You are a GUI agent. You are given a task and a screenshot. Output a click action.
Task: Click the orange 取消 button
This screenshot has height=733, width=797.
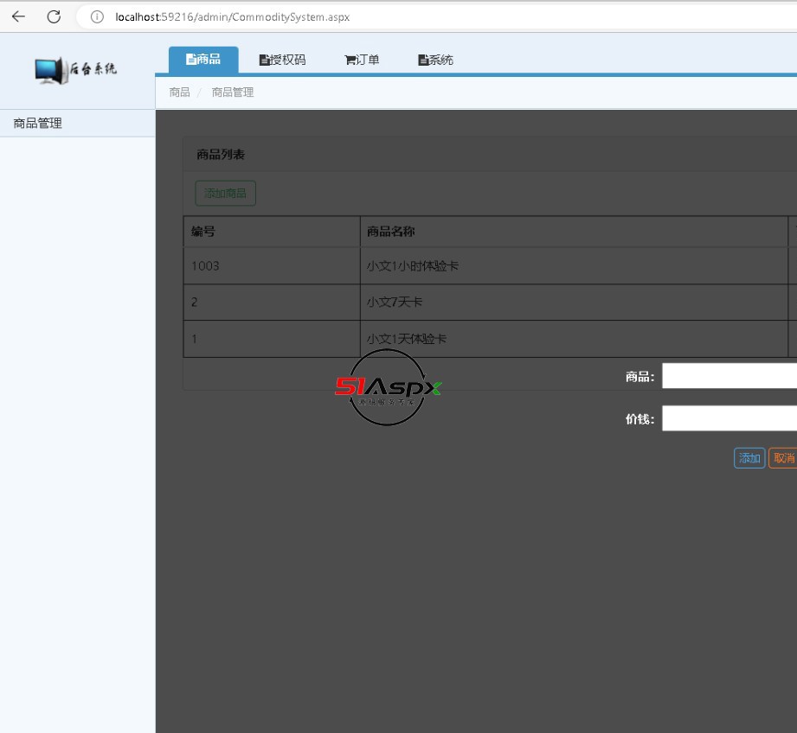pyautogui.click(x=783, y=458)
